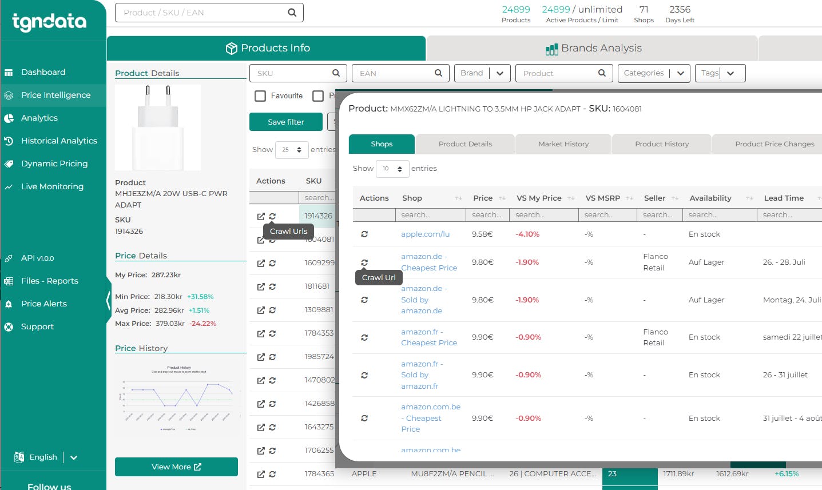Open Dynamic Pricing section
The image size is (822, 490).
[54, 164]
